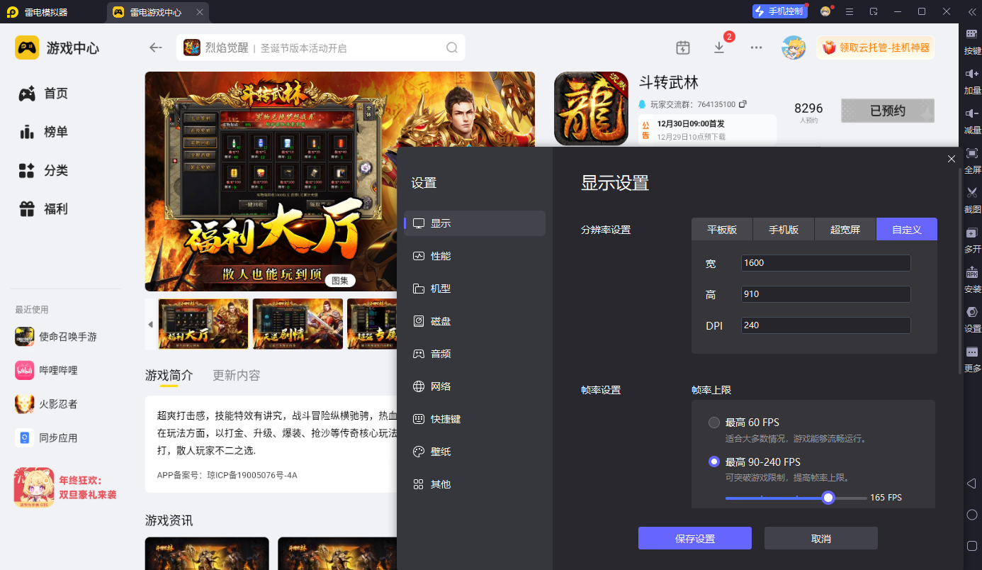Open the 机型 settings section
The image size is (982, 570).
pyautogui.click(x=475, y=289)
